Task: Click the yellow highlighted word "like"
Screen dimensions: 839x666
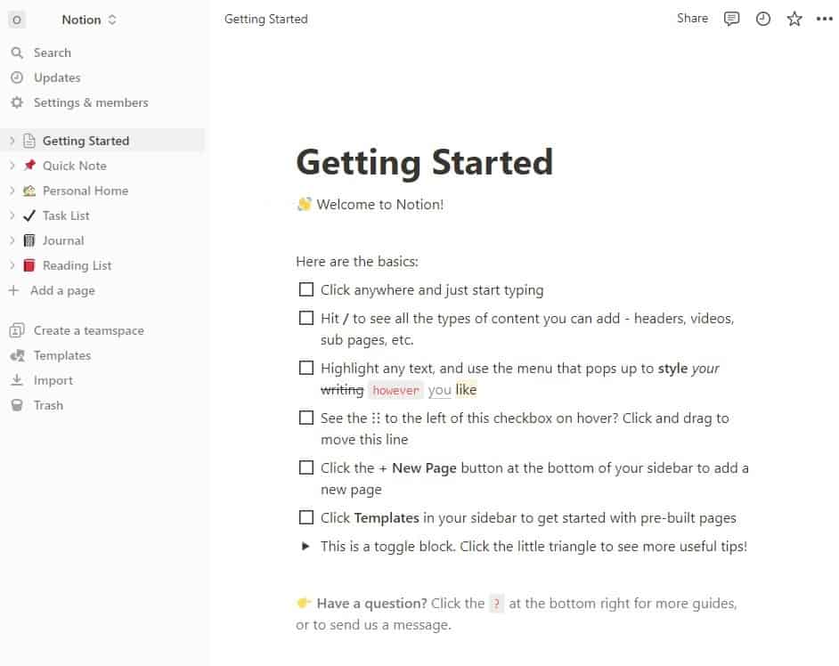Action: click(x=467, y=390)
